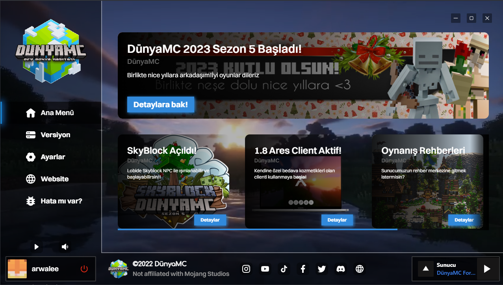Click the Sezon 5 Başladı banner image
The image size is (503, 285).
(x=303, y=75)
